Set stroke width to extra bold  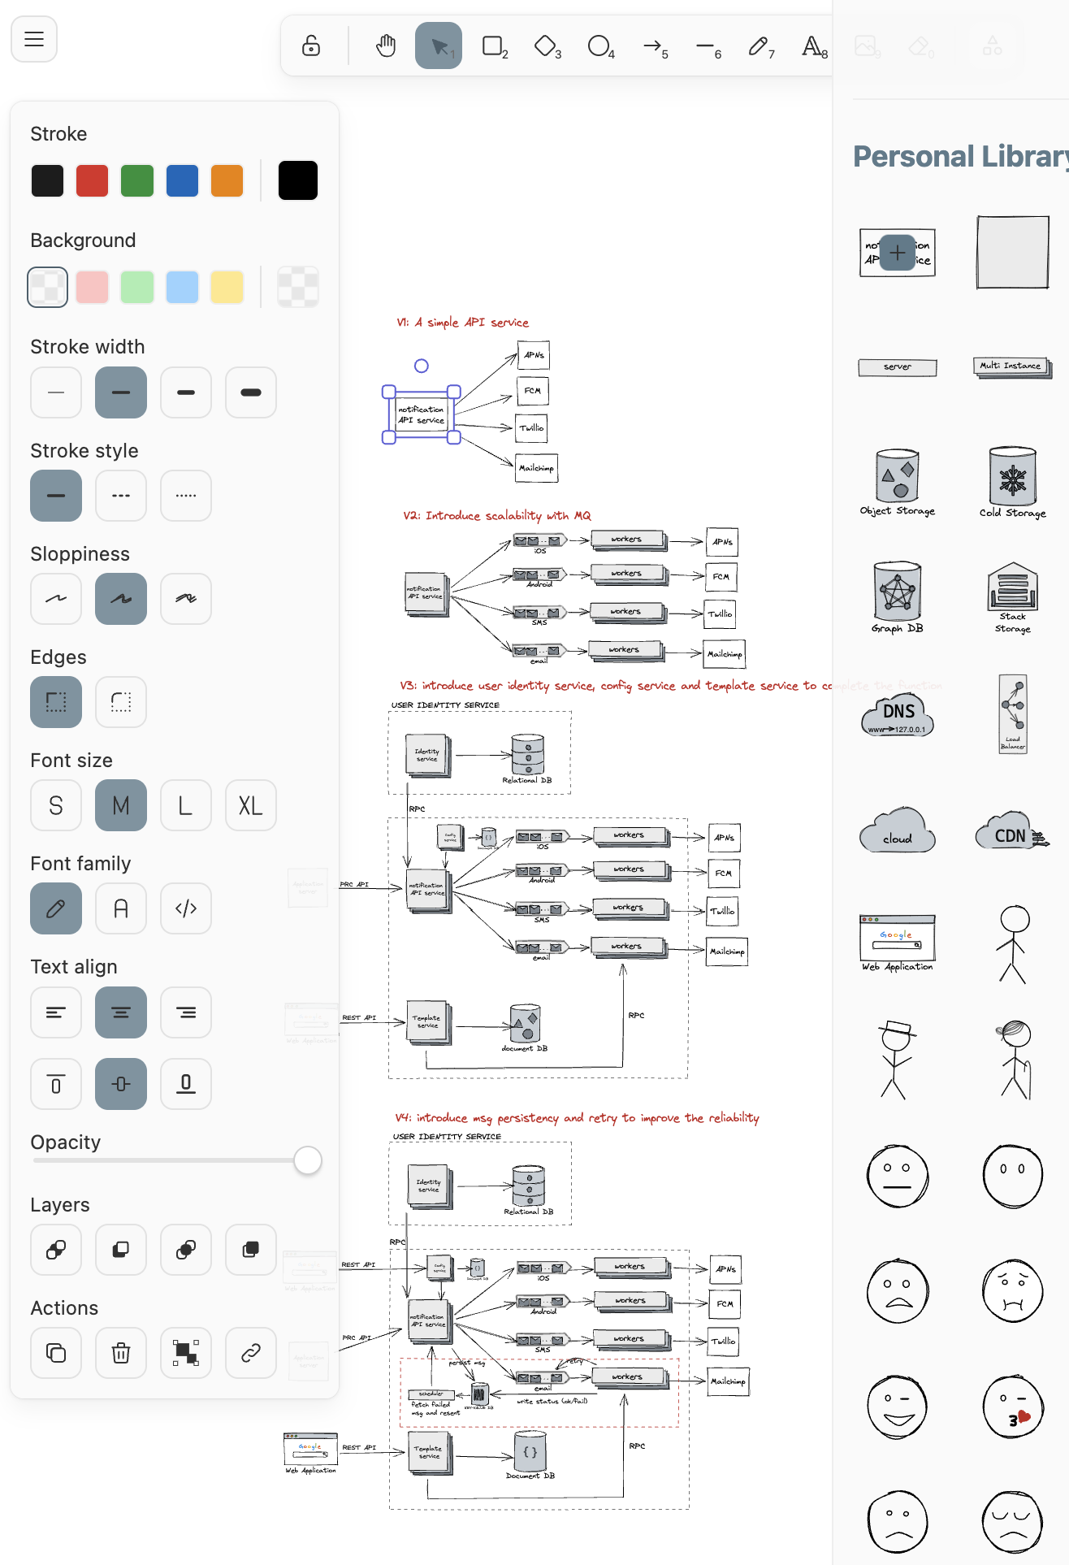click(x=251, y=392)
